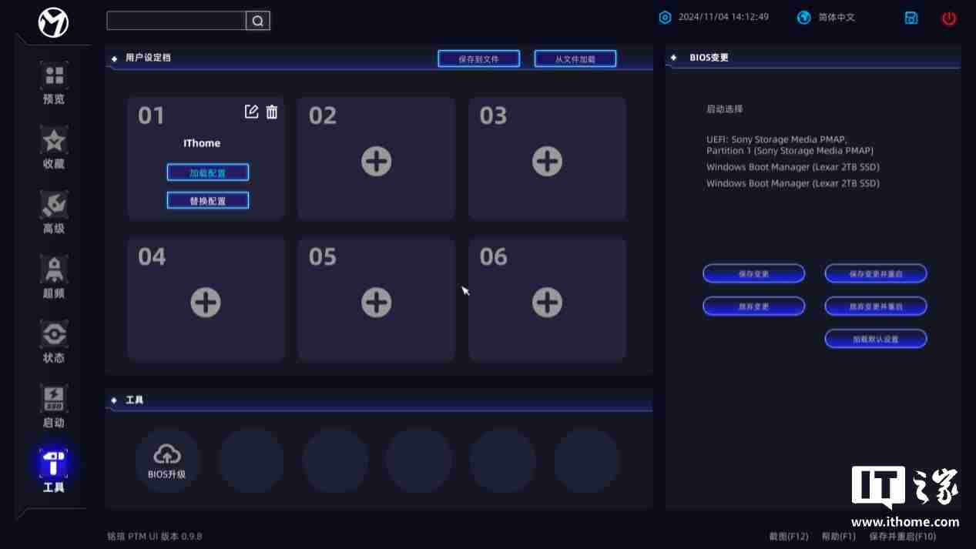Edit profile 01 using the pencil icon
The image size is (976, 549).
click(252, 112)
